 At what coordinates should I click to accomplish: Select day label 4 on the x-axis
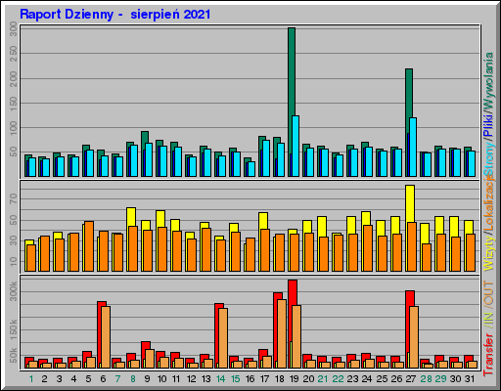pyautogui.click(x=73, y=379)
